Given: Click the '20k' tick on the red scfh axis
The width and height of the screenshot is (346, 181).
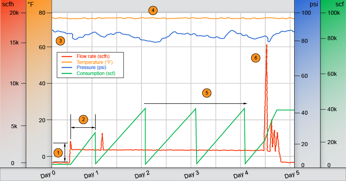Looking at the screenshot, I should coord(14,13).
